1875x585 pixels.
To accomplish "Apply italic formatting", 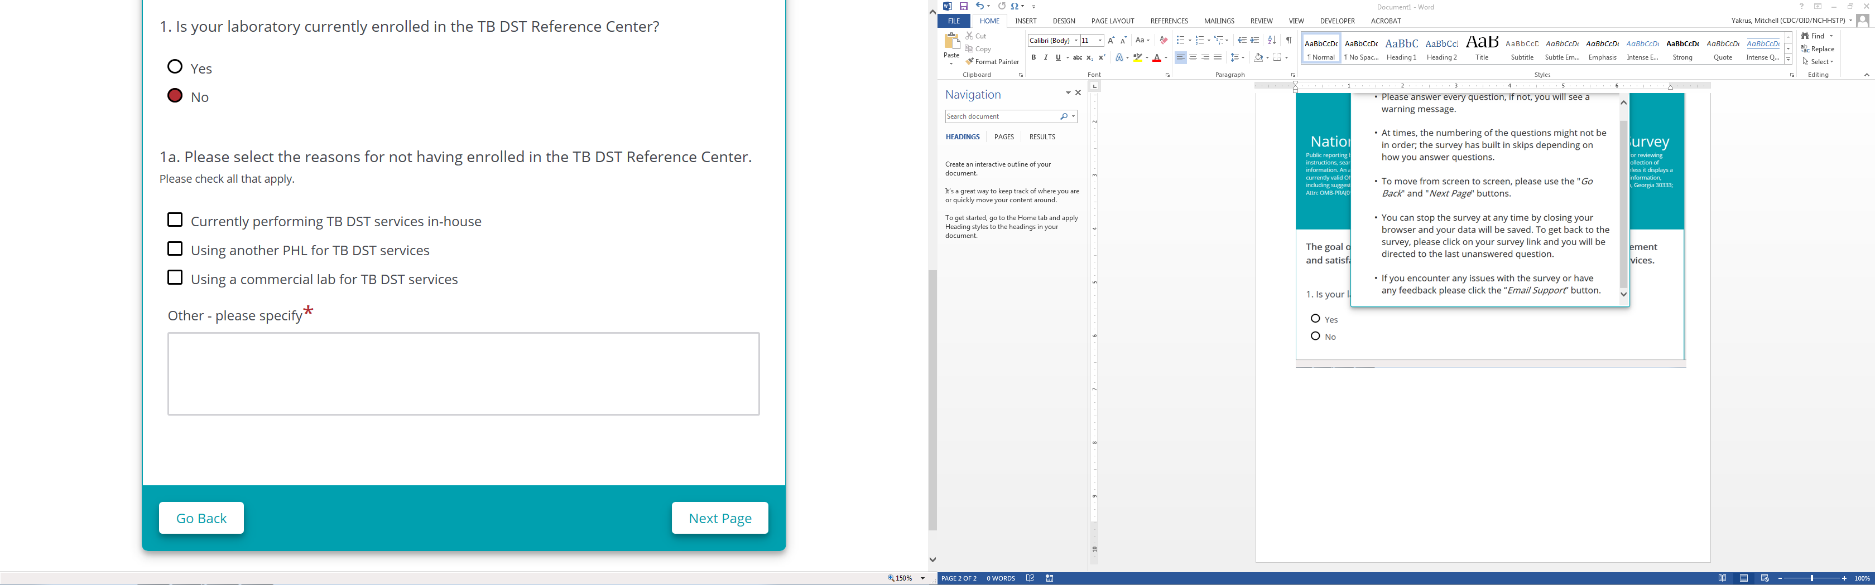I will coord(1046,57).
